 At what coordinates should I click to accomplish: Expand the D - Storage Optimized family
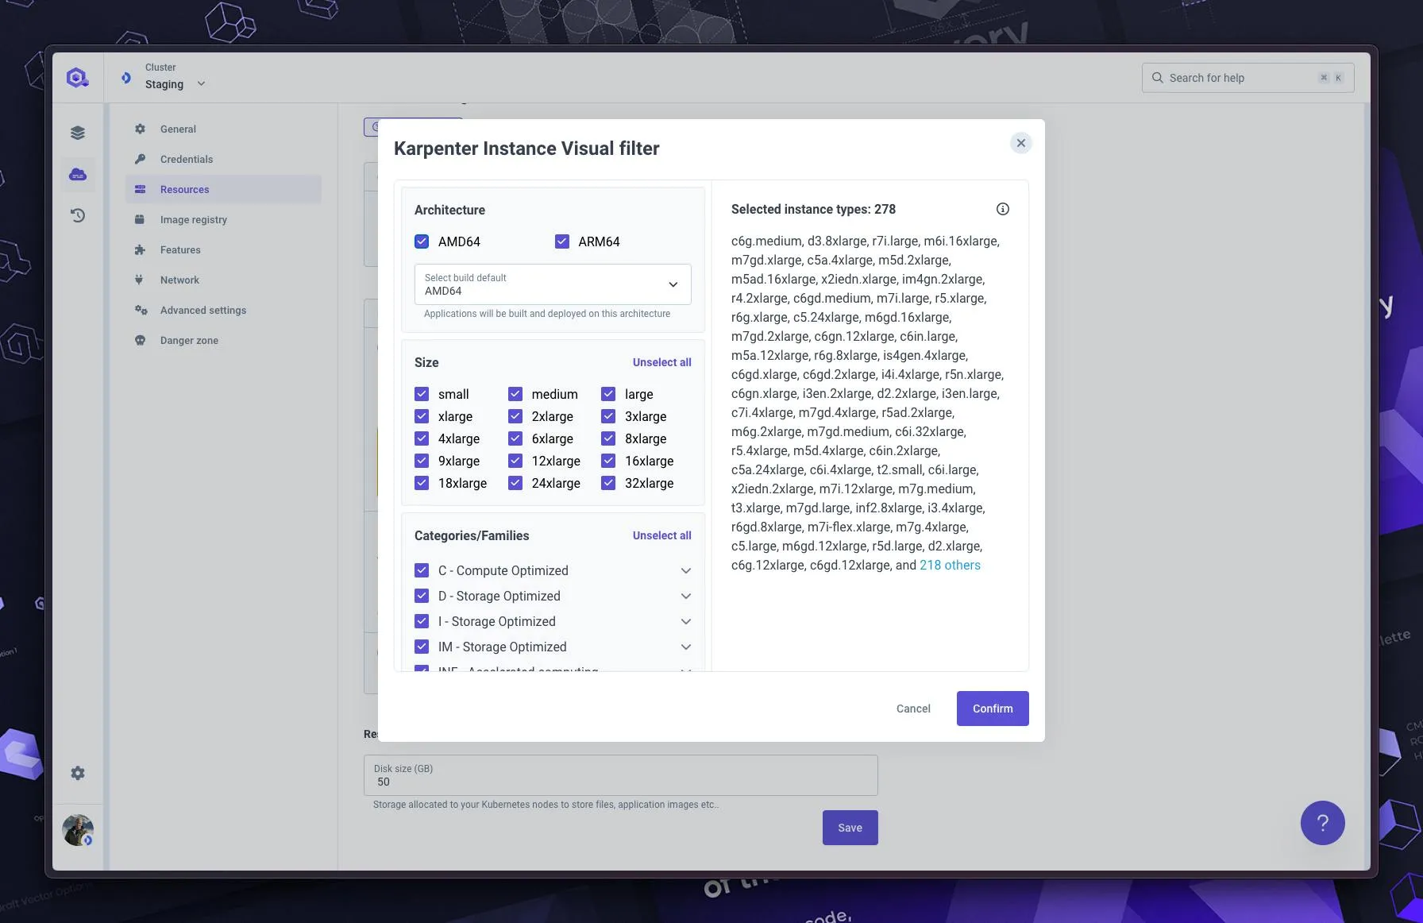[x=686, y=596]
